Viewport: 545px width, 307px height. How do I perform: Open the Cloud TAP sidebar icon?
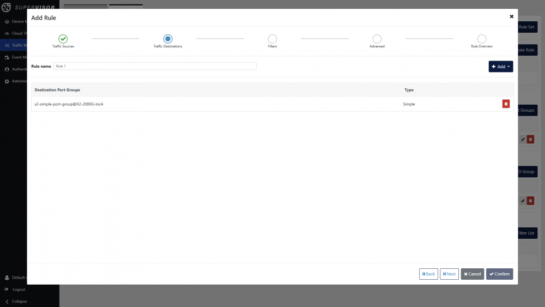click(7, 33)
